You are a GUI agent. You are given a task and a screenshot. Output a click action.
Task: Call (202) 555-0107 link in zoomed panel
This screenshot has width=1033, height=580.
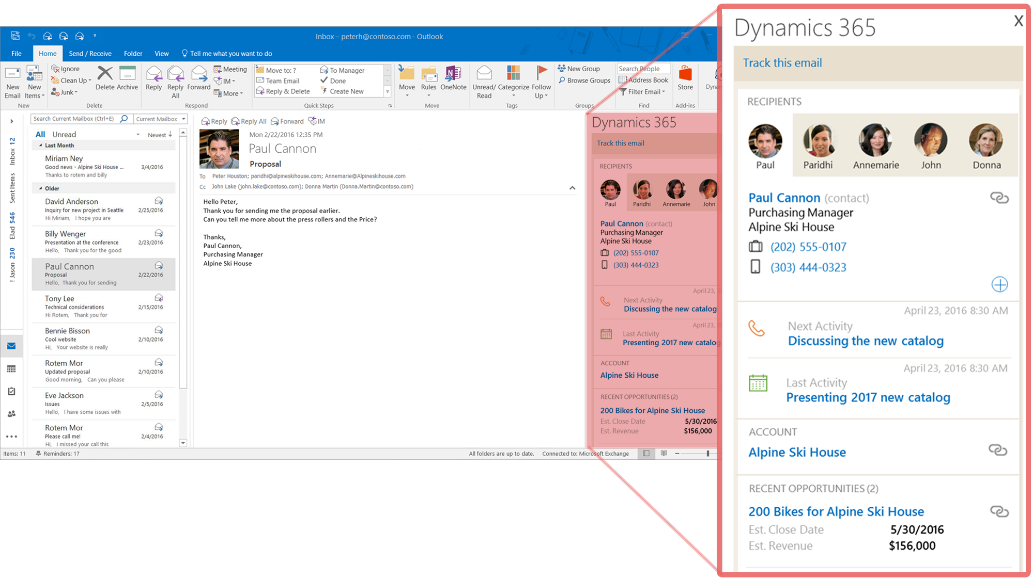click(808, 247)
